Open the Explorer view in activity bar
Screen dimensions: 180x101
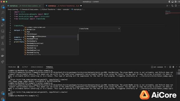click(3, 7)
